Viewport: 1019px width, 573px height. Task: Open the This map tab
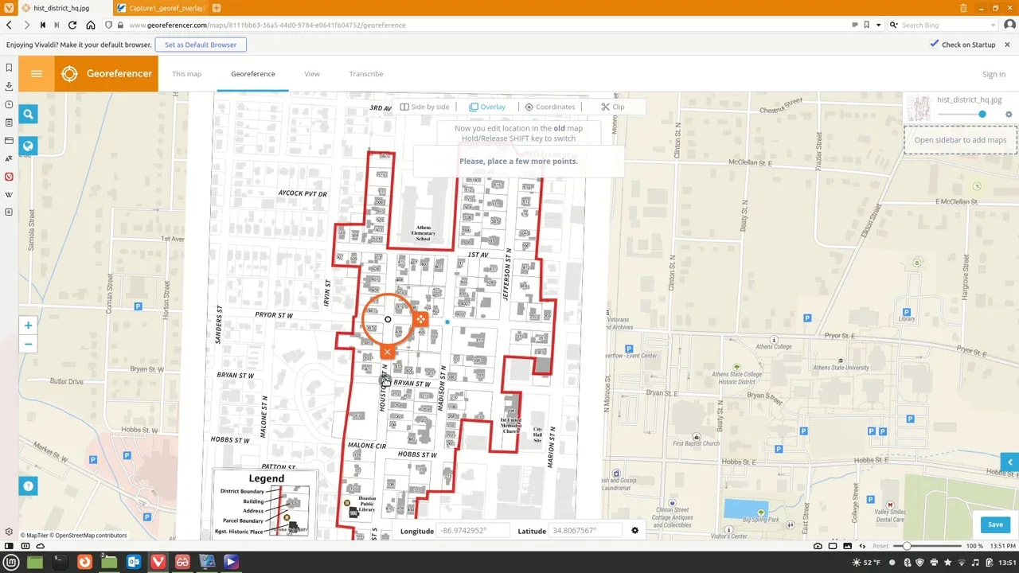[186, 74]
